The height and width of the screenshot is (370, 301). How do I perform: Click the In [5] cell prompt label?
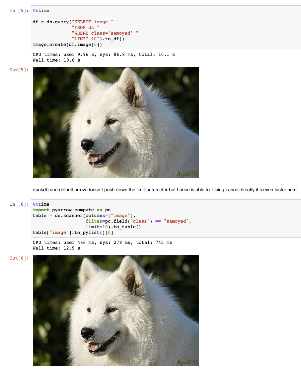tap(19, 11)
